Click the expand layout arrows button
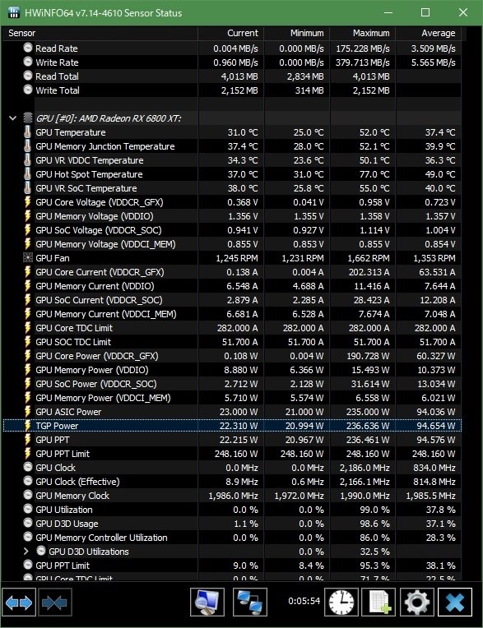Viewport: 483px width, 628px height. point(19,602)
